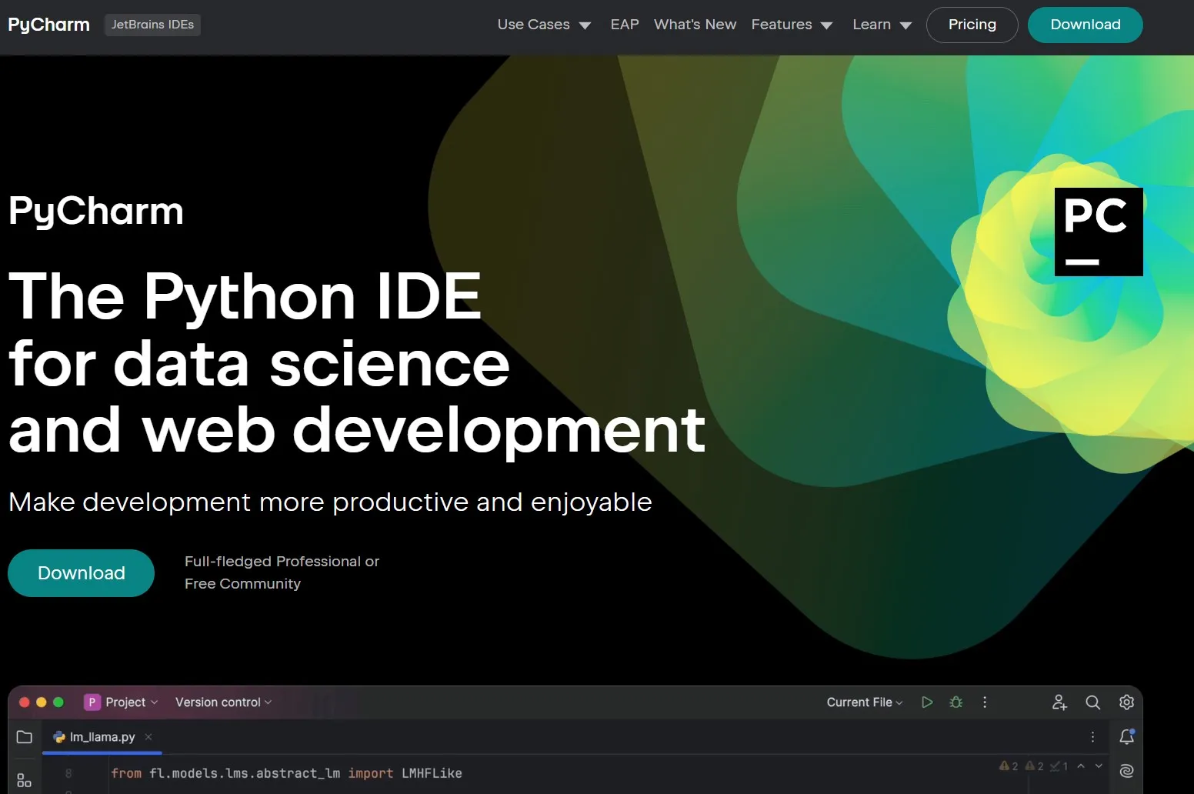Click the 'The Python IDE' headline

point(245,296)
